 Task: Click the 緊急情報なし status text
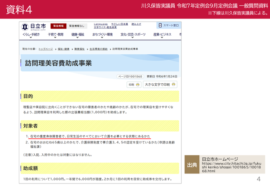(x=77, y=26)
